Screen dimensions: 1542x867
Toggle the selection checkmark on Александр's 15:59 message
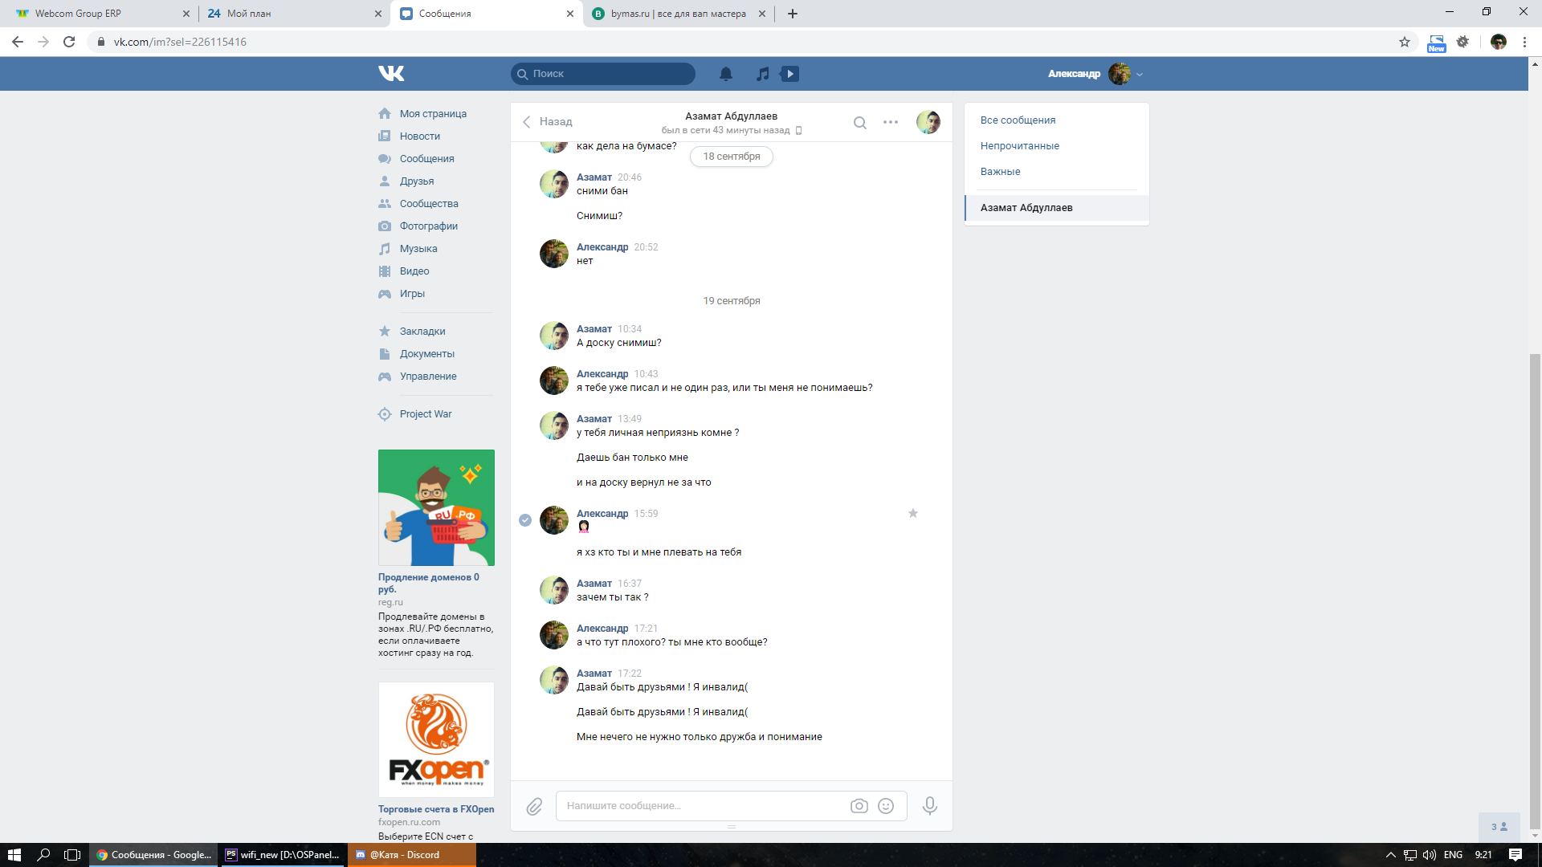(x=525, y=520)
